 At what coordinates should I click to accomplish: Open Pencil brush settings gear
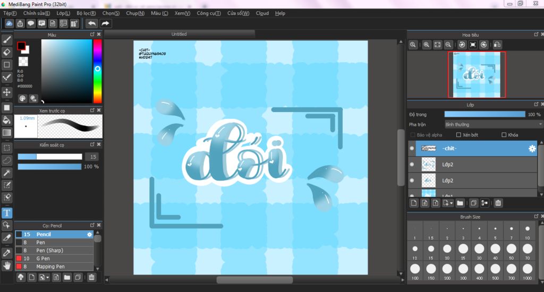tap(89, 235)
